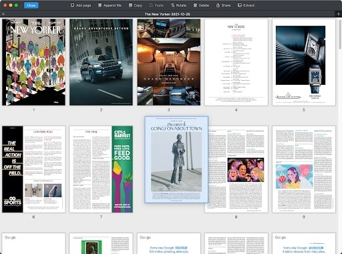Select page 9 thumbnail with pastel illustration
The width and height of the screenshot is (342, 254).
(x=304, y=169)
